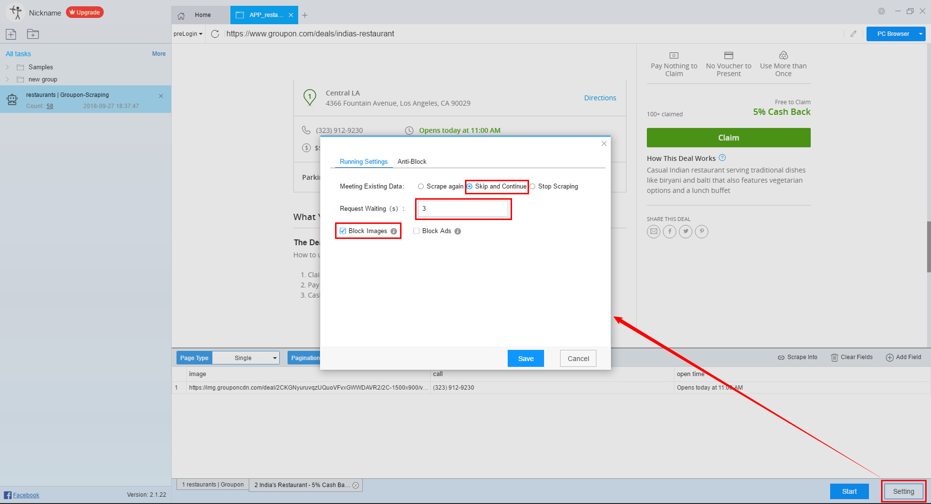Click the robot icon of restaurants task

[x=12, y=100]
